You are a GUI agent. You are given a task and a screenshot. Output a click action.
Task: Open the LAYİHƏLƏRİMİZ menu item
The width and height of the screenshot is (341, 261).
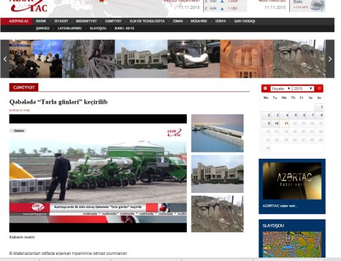pyautogui.click(x=70, y=28)
